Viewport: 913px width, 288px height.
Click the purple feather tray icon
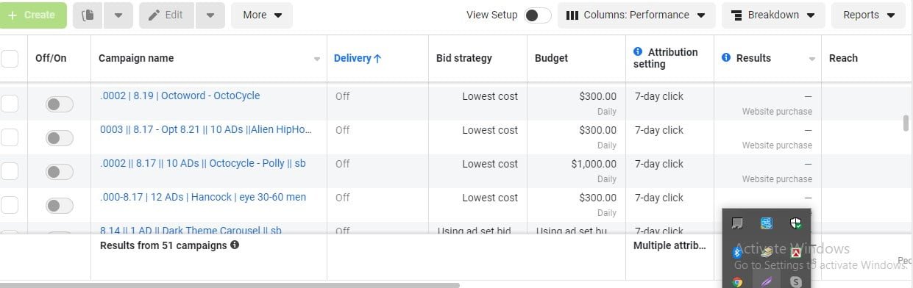click(x=767, y=281)
